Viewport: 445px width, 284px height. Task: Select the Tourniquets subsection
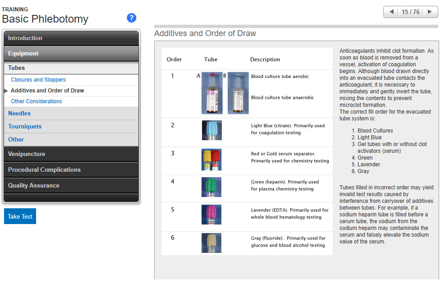[25, 127]
